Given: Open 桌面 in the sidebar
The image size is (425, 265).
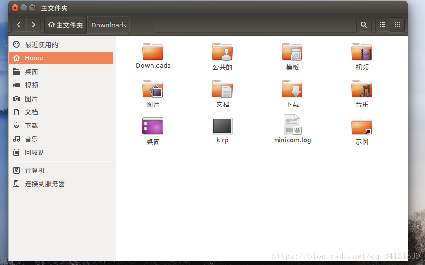Looking at the screenshot, I should tap(61, 72).
